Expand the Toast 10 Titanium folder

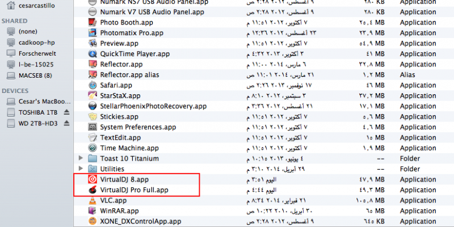81,158
